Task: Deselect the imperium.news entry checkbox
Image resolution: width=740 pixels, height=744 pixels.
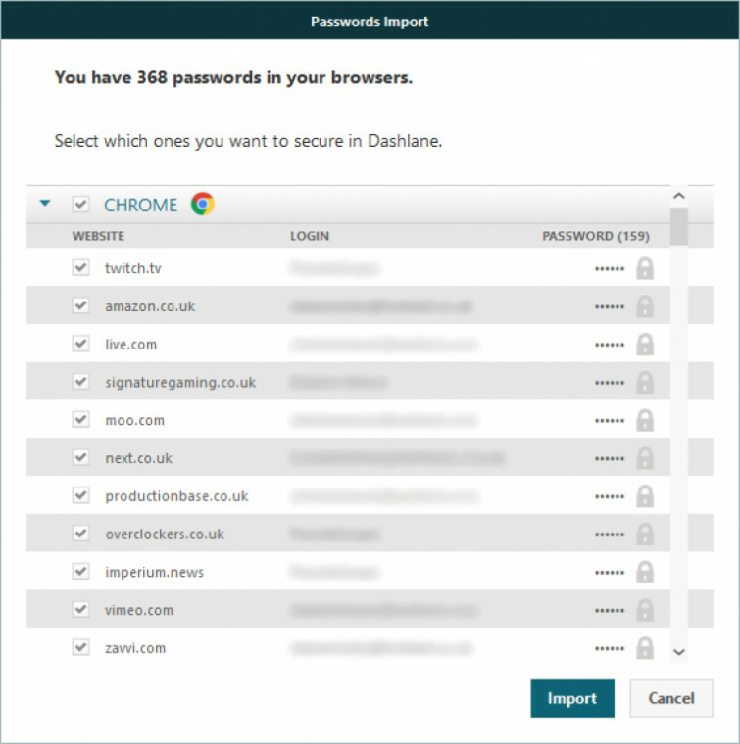Action: 80,572
